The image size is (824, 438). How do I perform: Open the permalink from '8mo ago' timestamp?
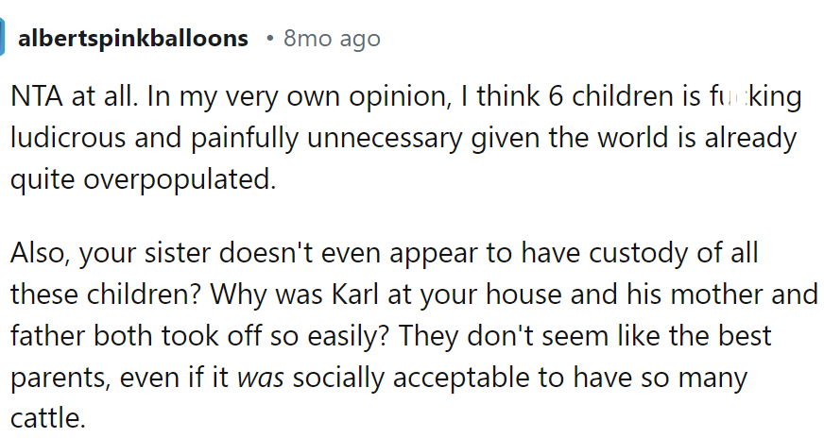(332, 39)
